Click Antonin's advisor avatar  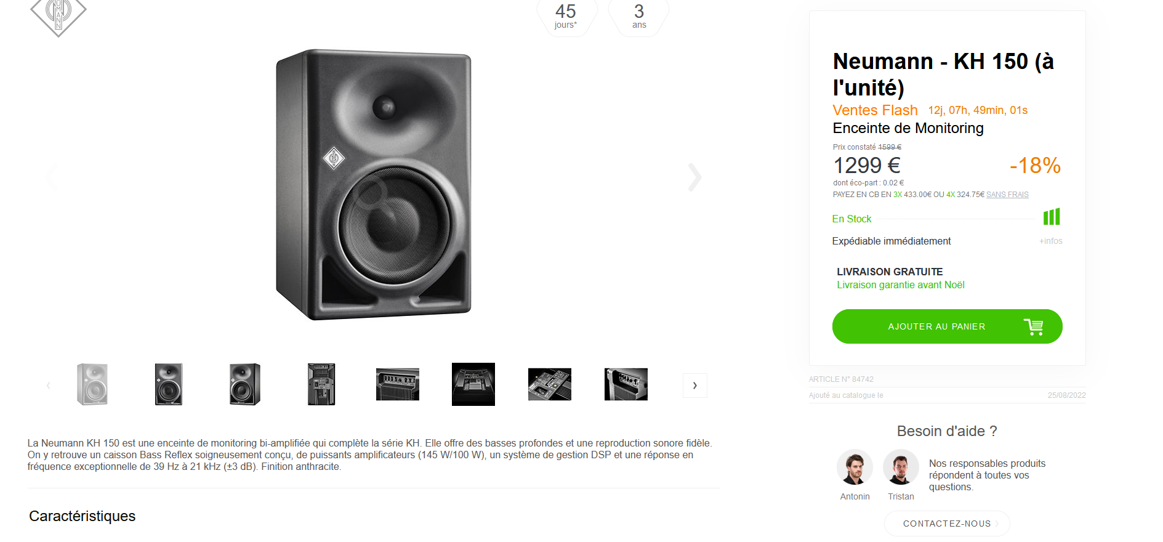[x=855, y=467]
